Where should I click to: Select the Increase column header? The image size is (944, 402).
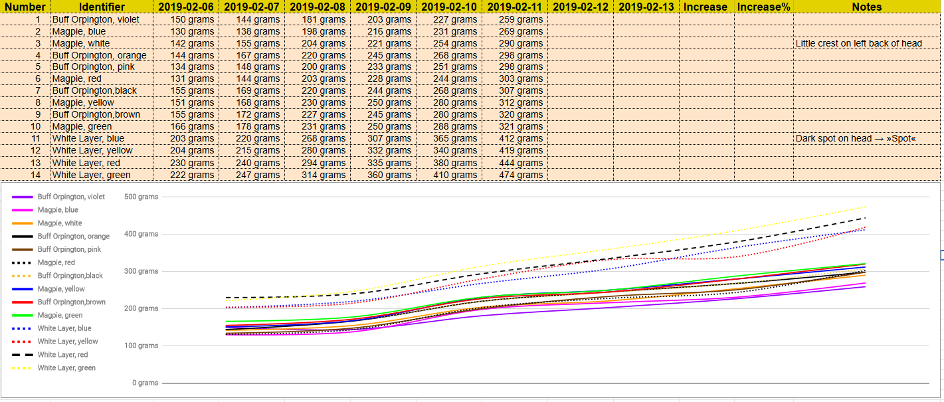pyautogui.click(x=706, y=7)
